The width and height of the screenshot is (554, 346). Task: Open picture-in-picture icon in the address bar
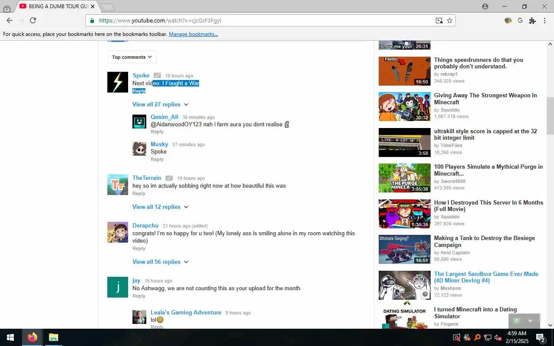point(439,20)
